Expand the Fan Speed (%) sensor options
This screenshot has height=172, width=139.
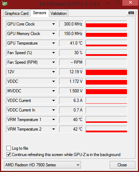[x=53, y=53]
